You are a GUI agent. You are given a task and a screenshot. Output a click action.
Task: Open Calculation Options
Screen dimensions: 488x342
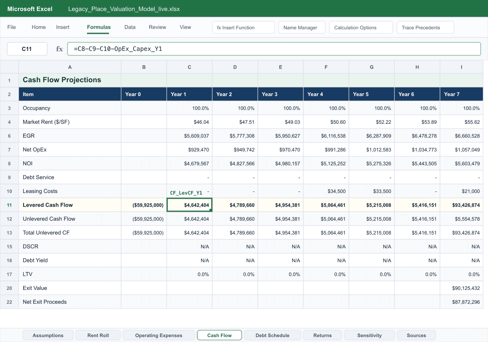[x=361, y=27]
